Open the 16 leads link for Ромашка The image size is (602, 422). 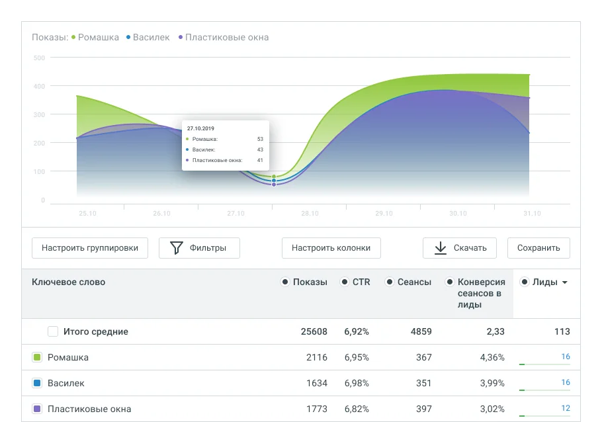pyautogui.click(x=565, y=357)
